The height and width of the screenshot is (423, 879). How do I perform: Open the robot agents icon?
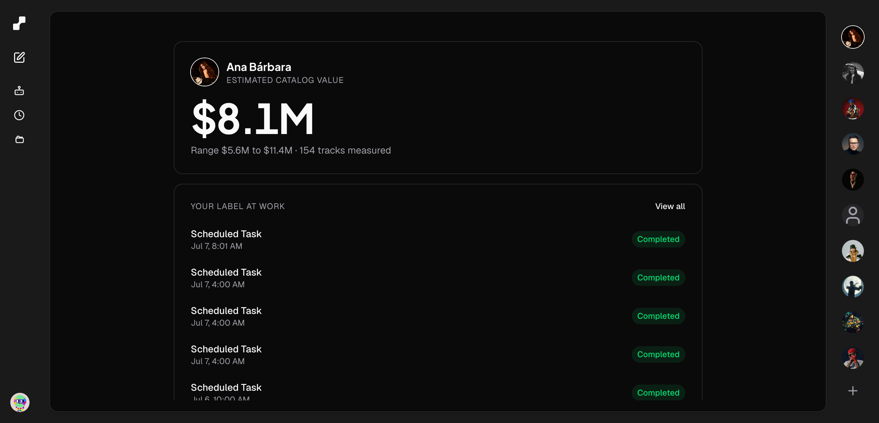(x=19, y=90)
